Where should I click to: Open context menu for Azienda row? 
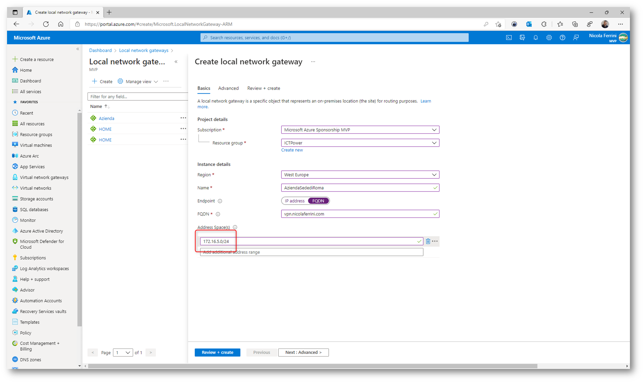(x=183, y=118)
